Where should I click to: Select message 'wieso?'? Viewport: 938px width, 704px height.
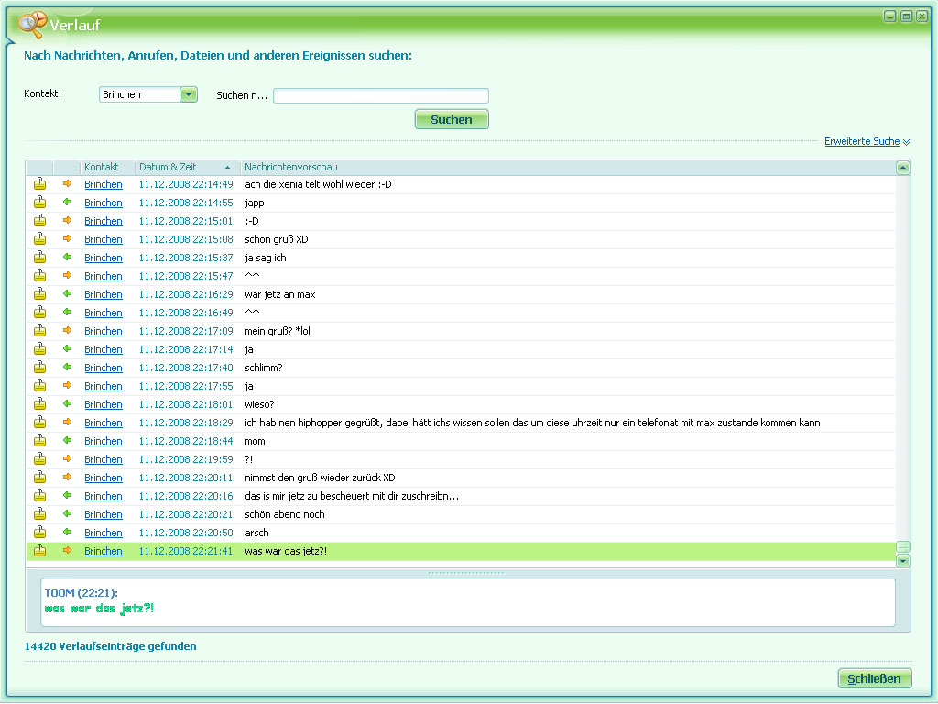coord(259,404)
